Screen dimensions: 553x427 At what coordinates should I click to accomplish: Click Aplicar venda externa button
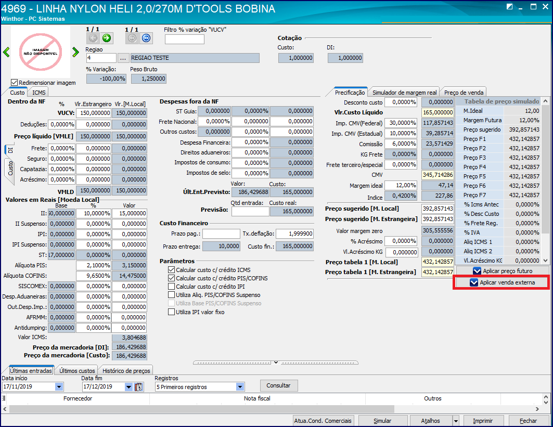pyautogui.click(x=502, y=282)
